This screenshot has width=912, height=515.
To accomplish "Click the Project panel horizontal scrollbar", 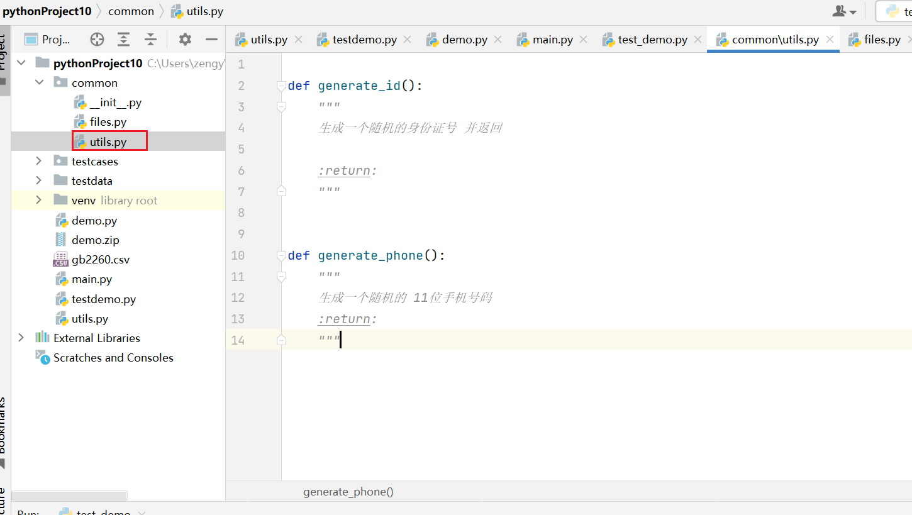I will click(x=69, y=496).
